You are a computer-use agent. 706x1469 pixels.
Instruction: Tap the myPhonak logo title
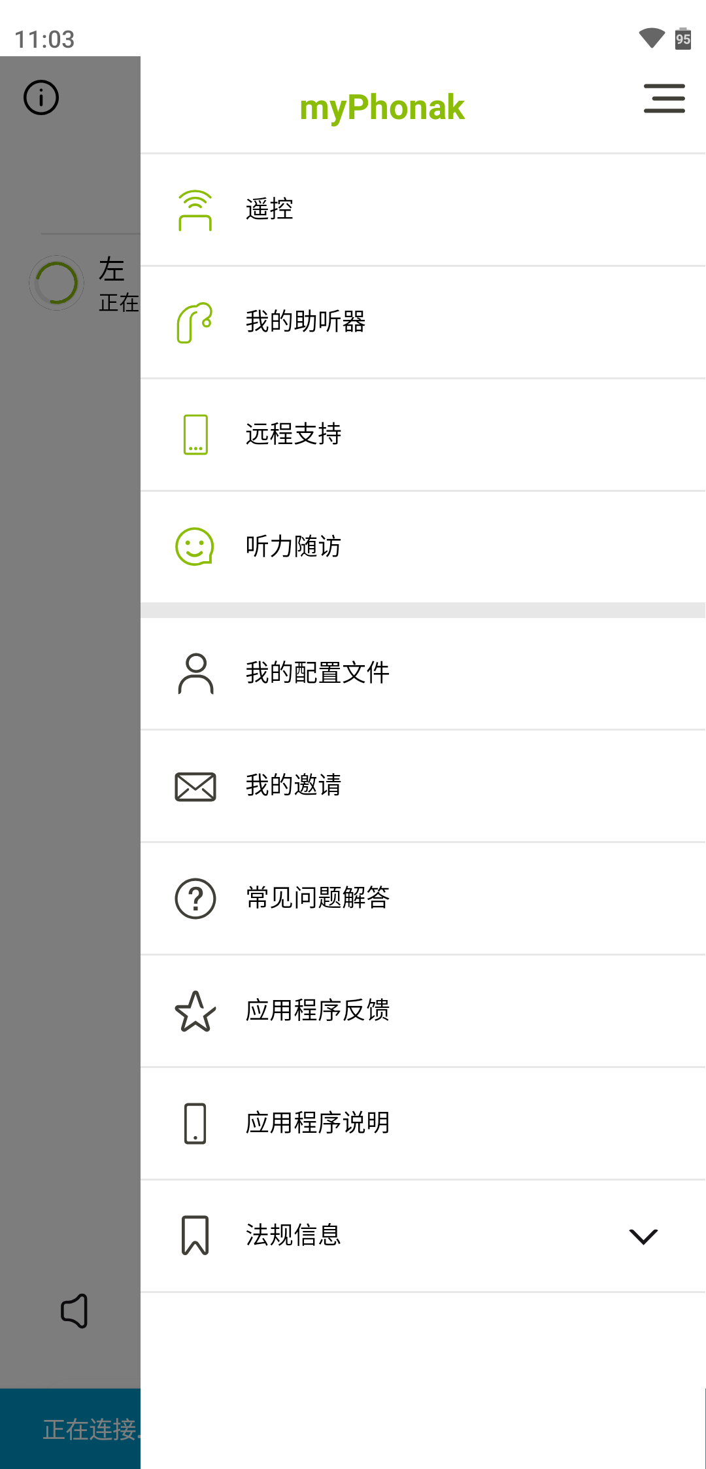point(381,107)
